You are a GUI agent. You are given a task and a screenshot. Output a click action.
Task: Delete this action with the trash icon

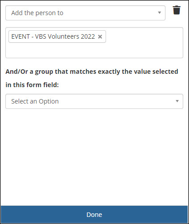177,10
